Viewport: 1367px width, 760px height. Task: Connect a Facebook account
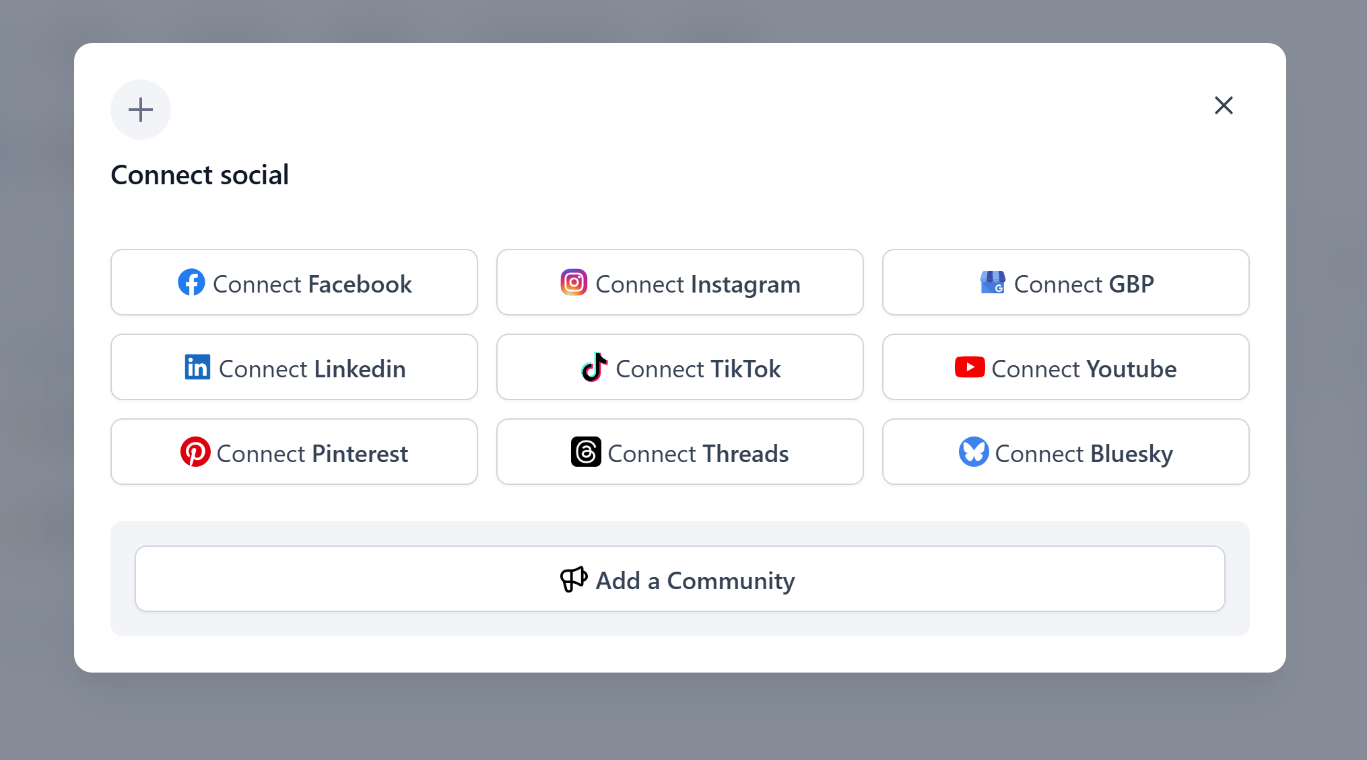tap(294, 282)
